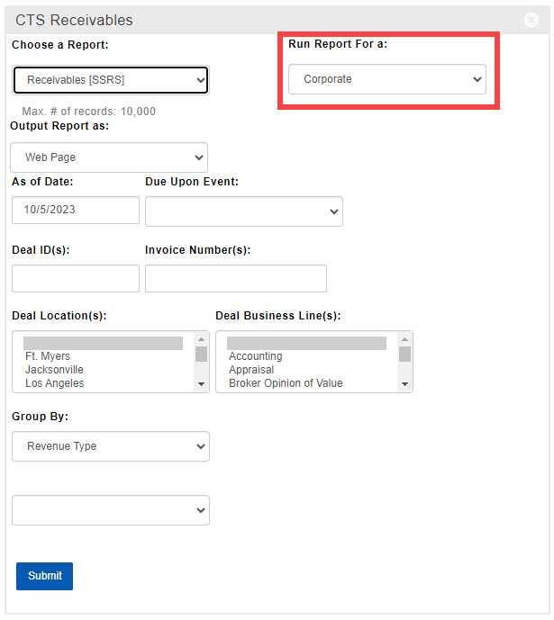The image size is (554, 620).
Task: Pick Appraisal from Deal Business Lines
Action: tap(251, 370)
